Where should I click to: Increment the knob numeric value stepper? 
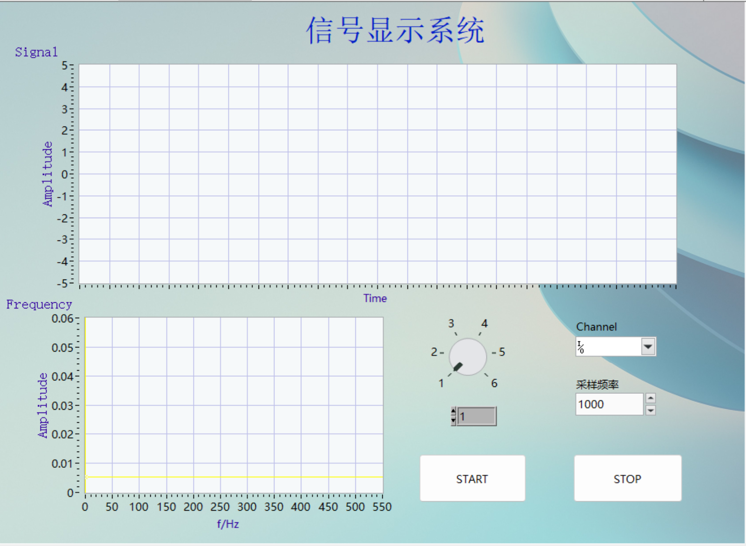coord(453,412)
